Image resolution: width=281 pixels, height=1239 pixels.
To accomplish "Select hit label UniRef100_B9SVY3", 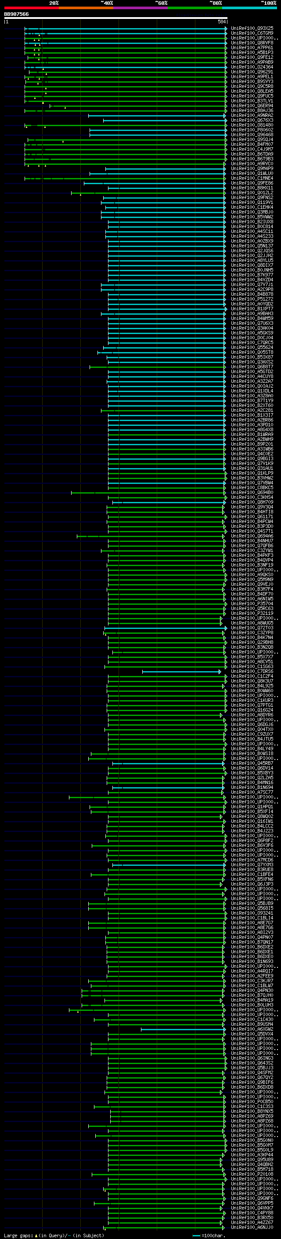I will [252, 81].
